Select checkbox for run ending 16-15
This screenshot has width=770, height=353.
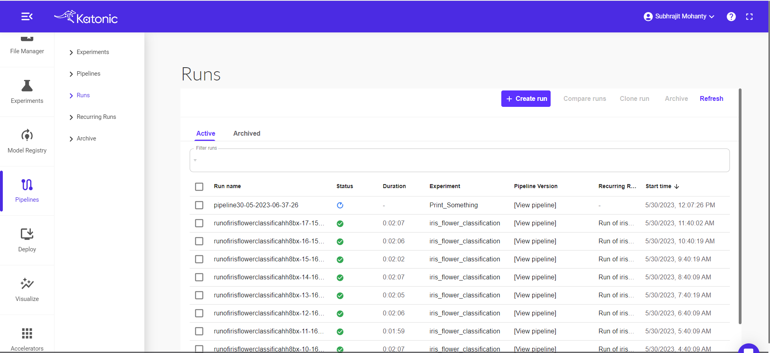[x=199, y=241]
